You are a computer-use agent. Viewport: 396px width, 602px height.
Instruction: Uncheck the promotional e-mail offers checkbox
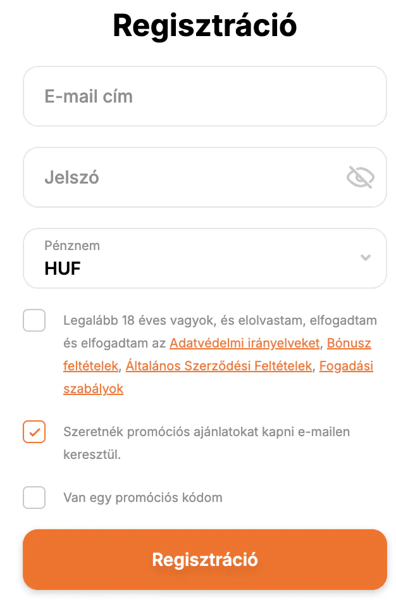tap(34, 432)
